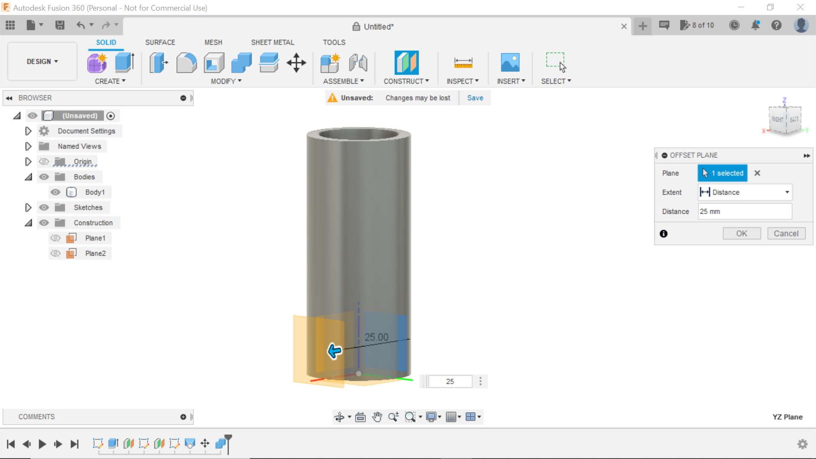Screen dimensions: 816x459
Task: Switch to the SHEET METAL tab
Action: point(272,42)
